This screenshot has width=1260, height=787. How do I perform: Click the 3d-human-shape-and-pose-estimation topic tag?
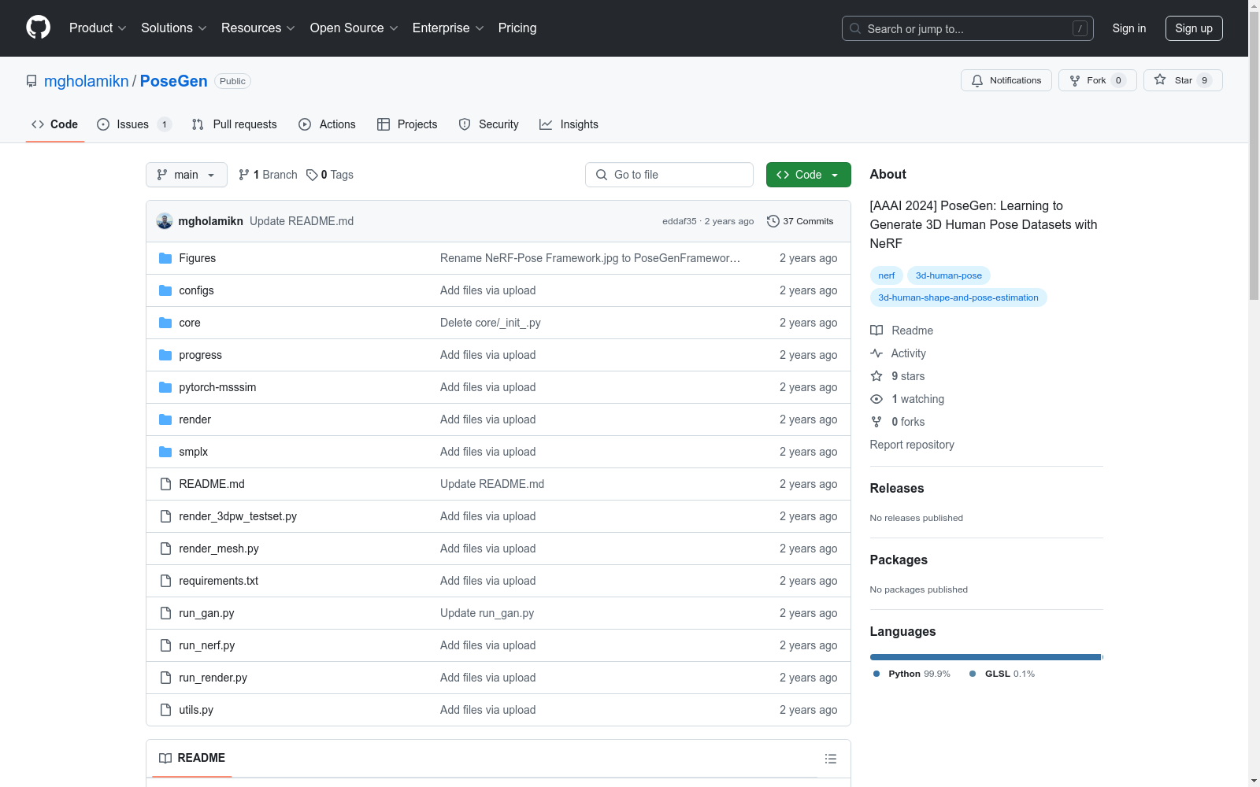tap(958, 297)
